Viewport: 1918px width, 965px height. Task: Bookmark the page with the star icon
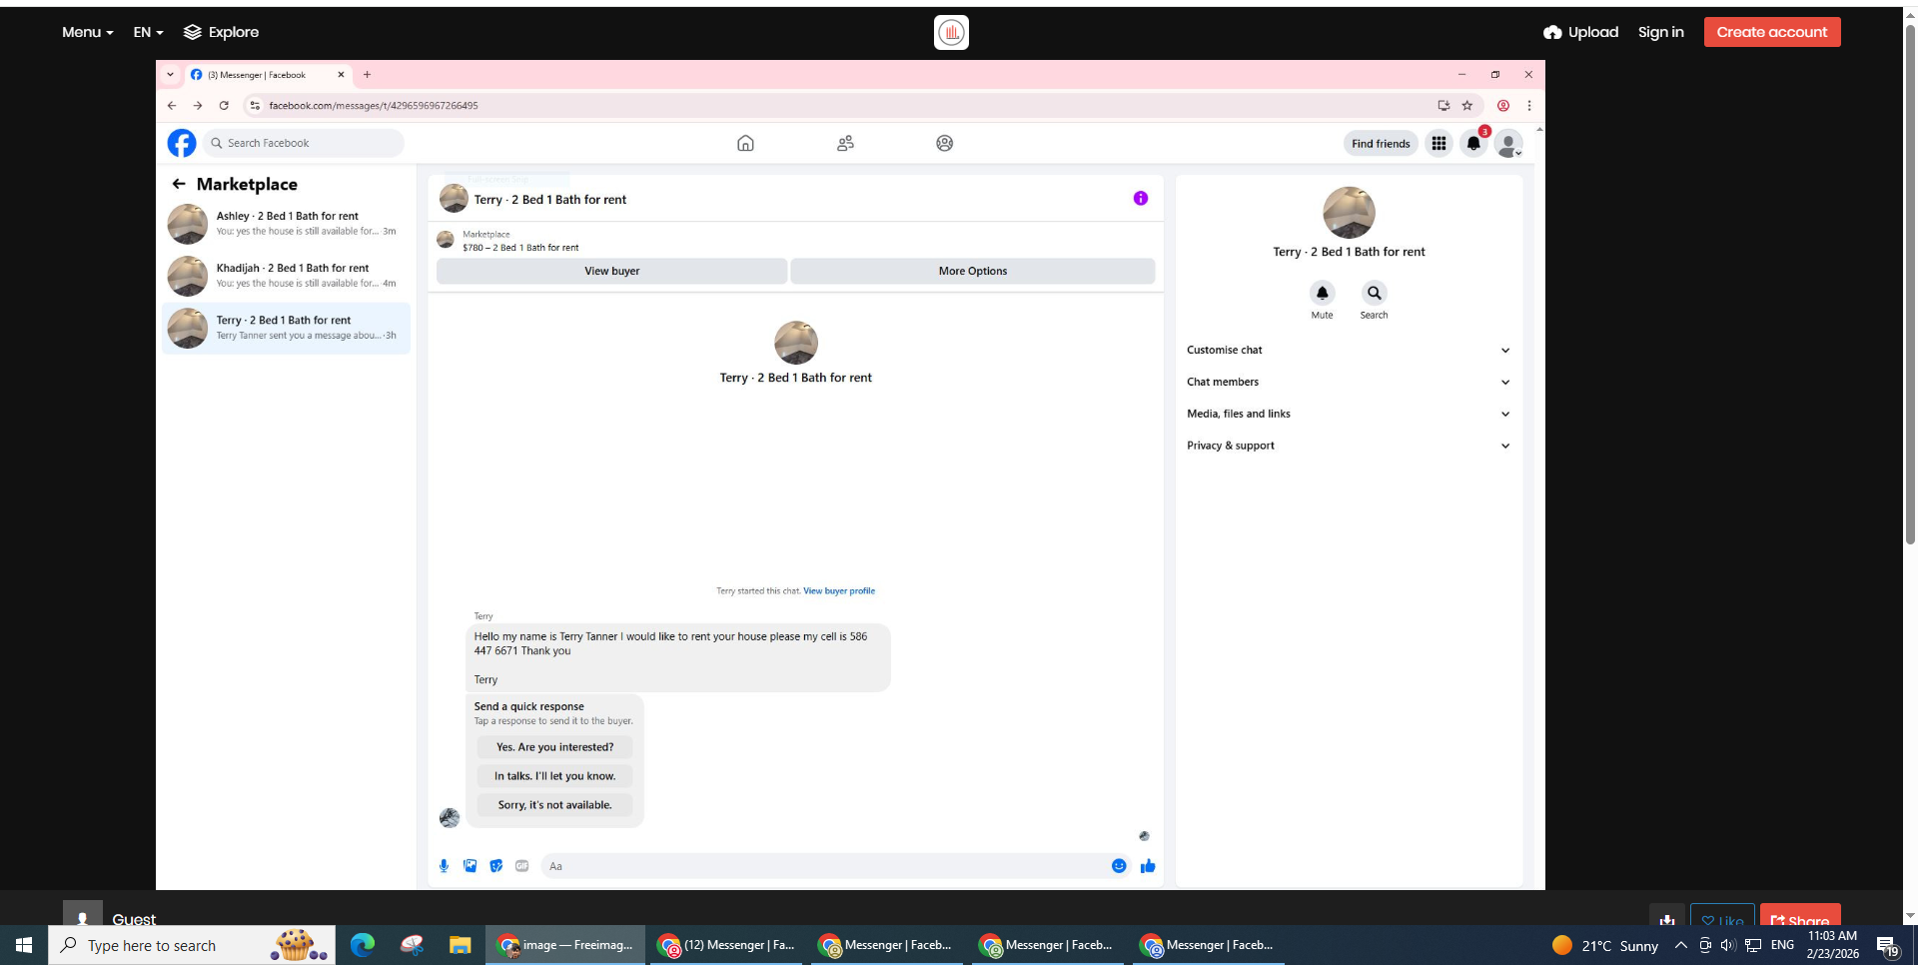click(x=1467, y=105)
